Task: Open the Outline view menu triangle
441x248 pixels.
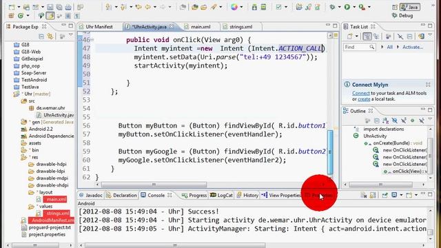Action: (430, 120)
